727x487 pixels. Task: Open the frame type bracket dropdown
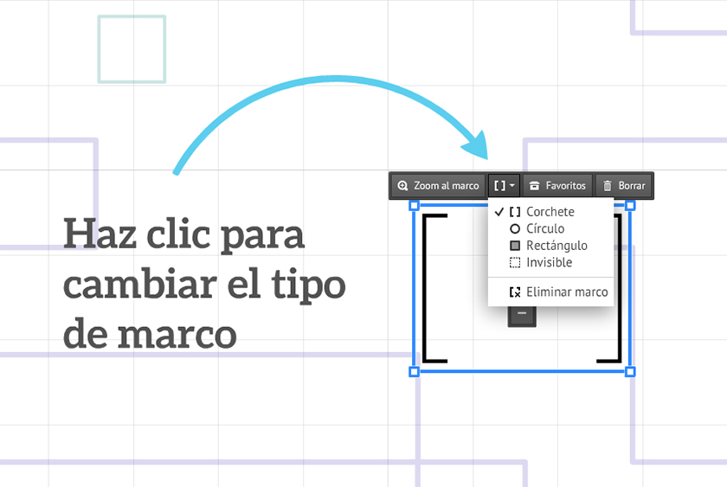[505, 186]
